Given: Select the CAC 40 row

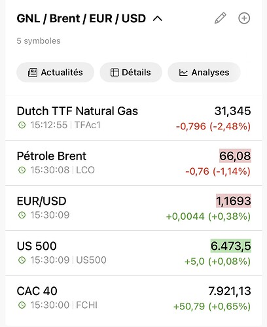Looking at the screenshot, I should tap(133, 298).
